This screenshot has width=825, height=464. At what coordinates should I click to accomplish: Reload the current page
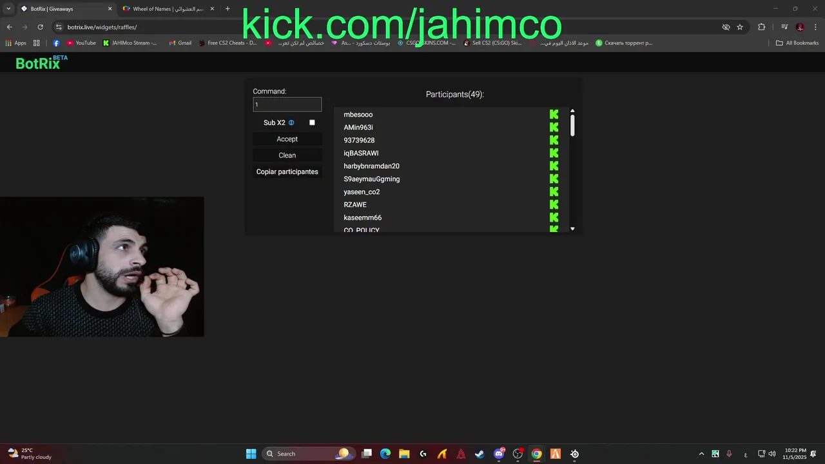40,27
